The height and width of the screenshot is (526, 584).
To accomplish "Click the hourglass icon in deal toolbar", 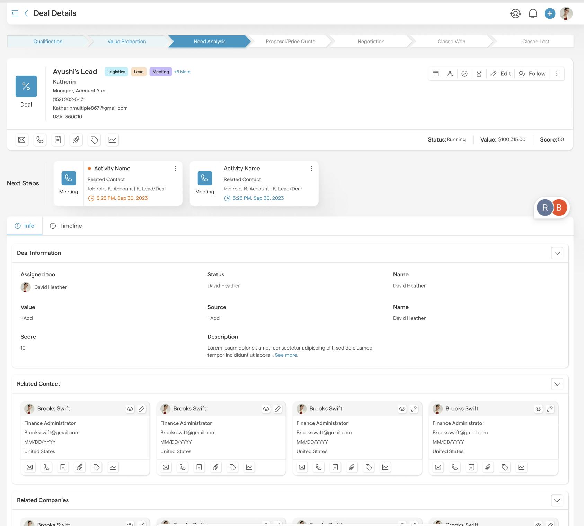I will pyautogui.click(x=479, y=74).
